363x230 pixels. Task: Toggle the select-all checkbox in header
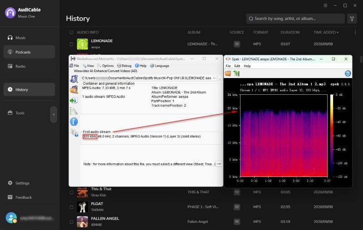tap(72, 32)
